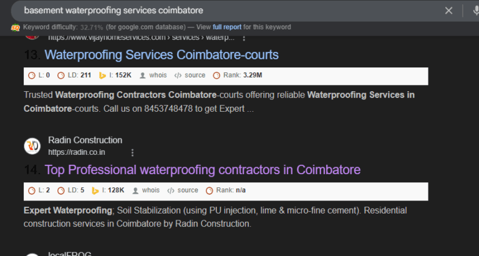Open the Bing index icon for result 14
This screenshot has height=256, width=479.
[x=95, y=190]
